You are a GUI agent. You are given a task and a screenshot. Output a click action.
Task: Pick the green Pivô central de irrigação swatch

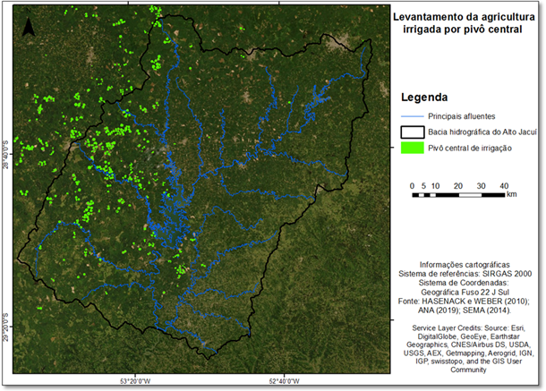point(413,147)
